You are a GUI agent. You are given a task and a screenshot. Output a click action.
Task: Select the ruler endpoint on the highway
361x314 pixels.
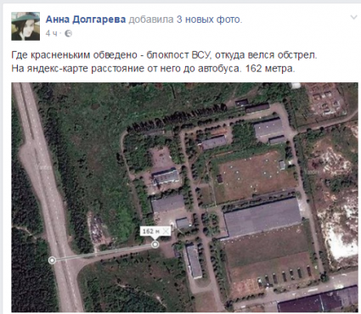point(52,260)
